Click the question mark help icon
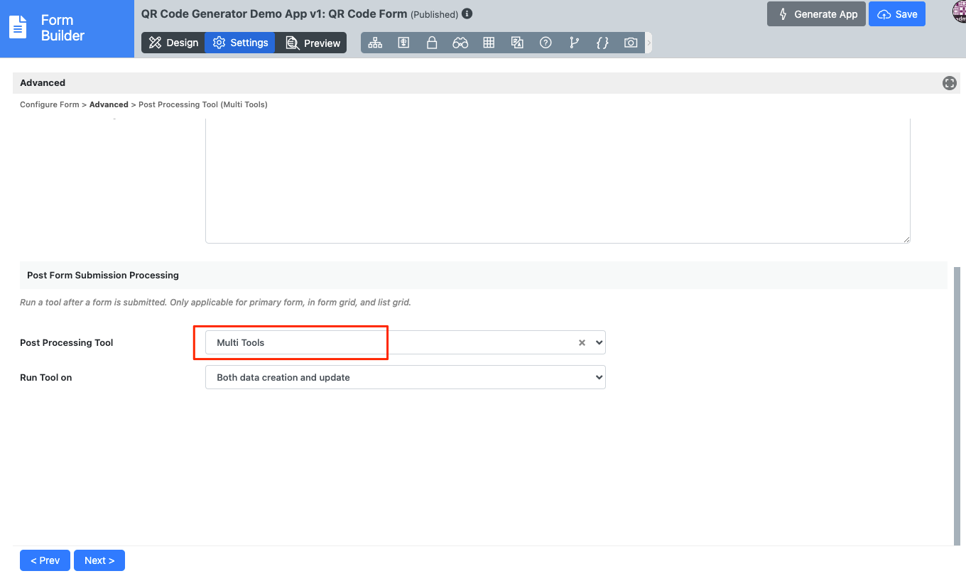 (x=546, y=43)
